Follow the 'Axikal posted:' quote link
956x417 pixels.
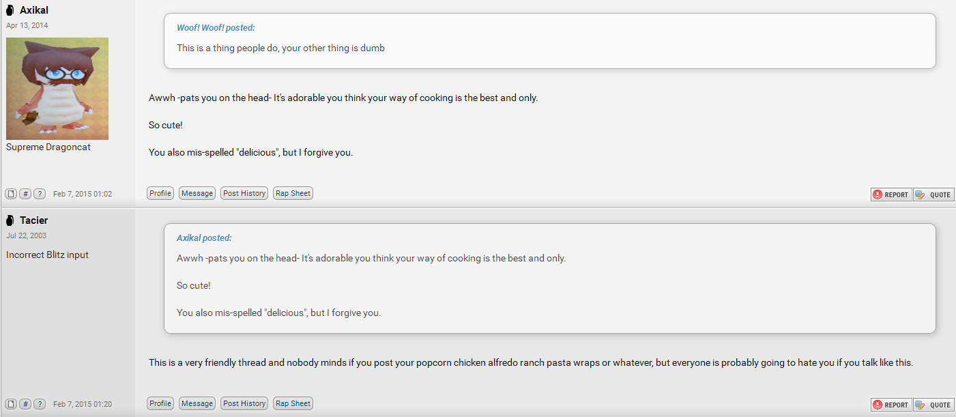click(x=204, y=238)
